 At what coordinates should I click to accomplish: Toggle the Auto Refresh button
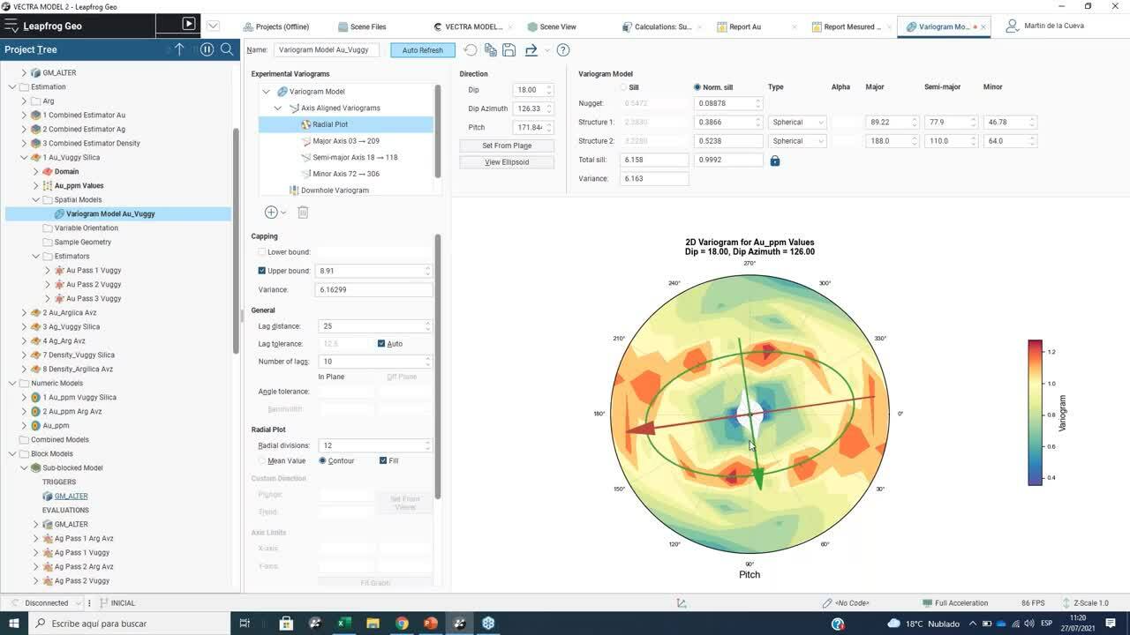[423, 50]
